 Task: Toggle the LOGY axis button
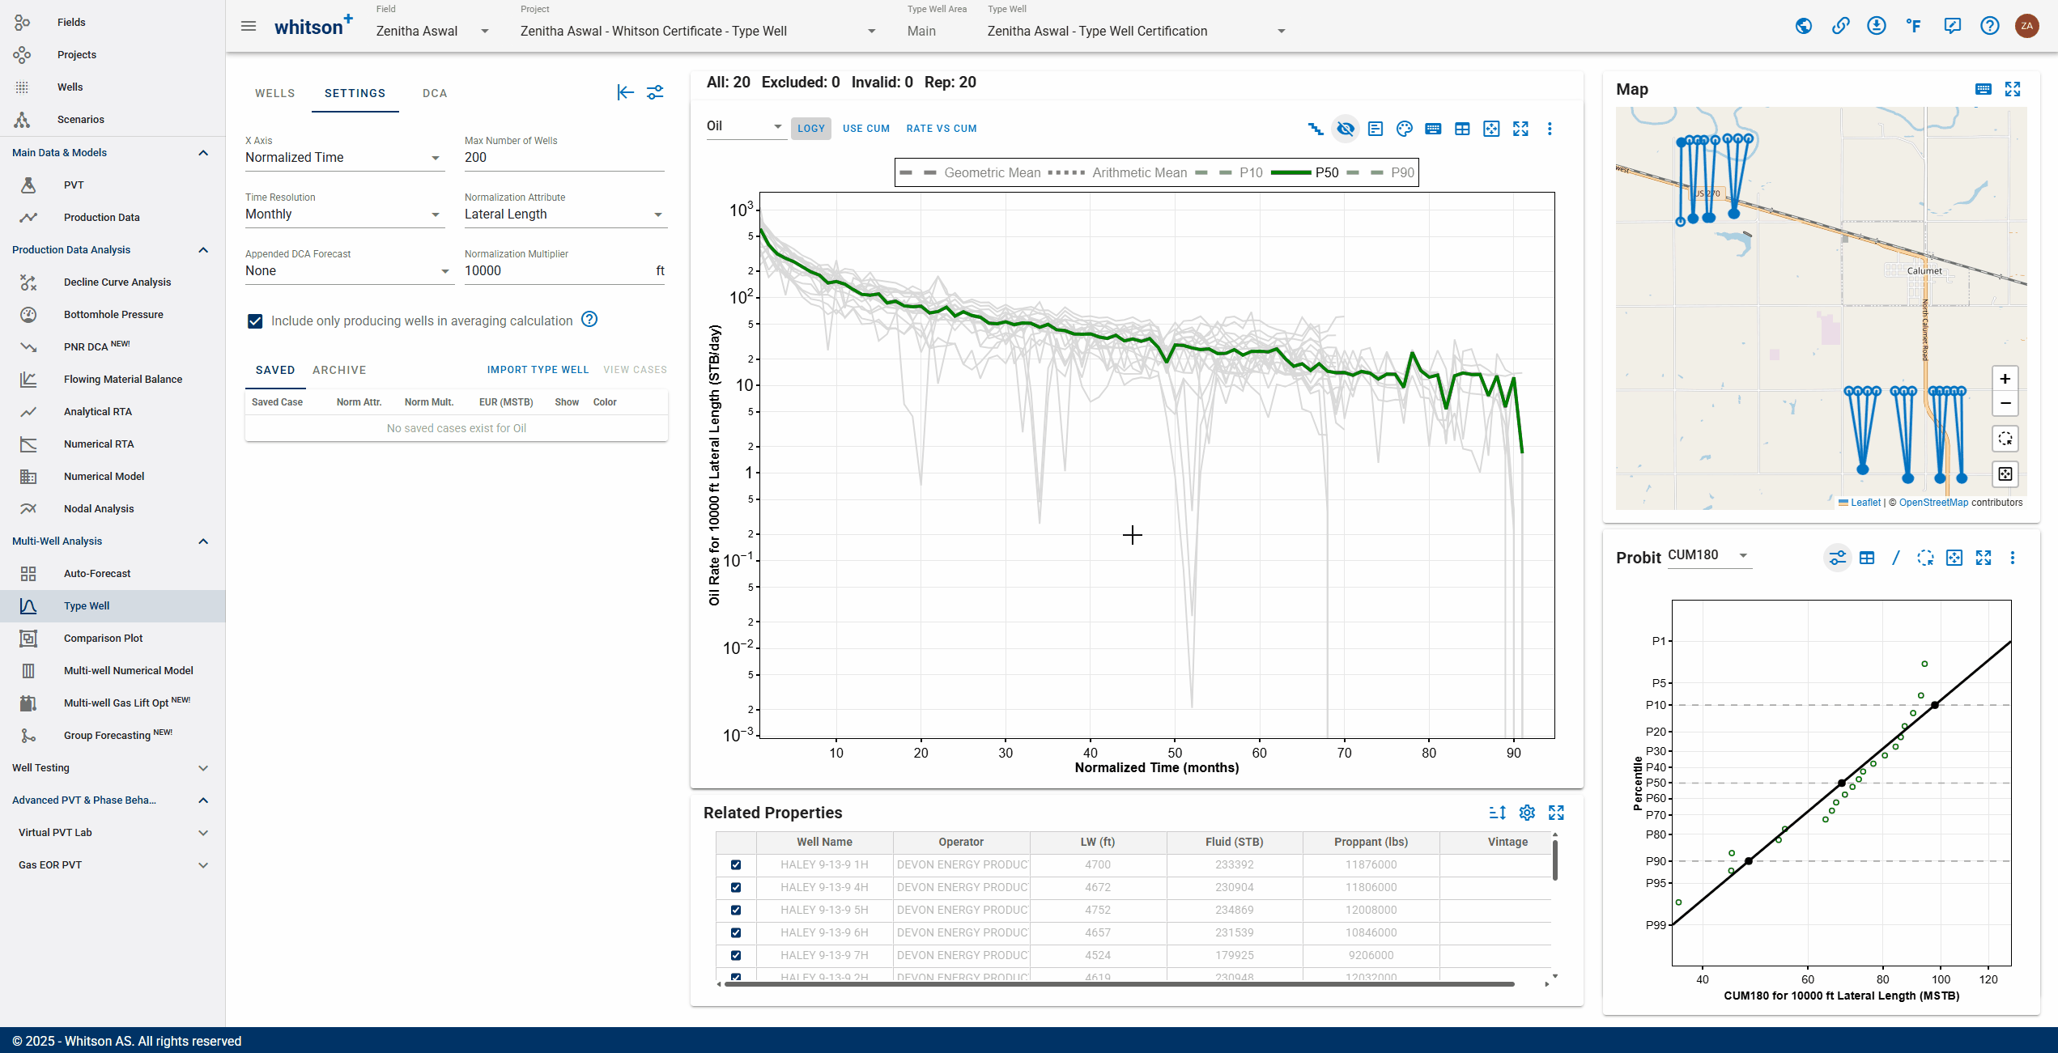[x=810, y=129]
